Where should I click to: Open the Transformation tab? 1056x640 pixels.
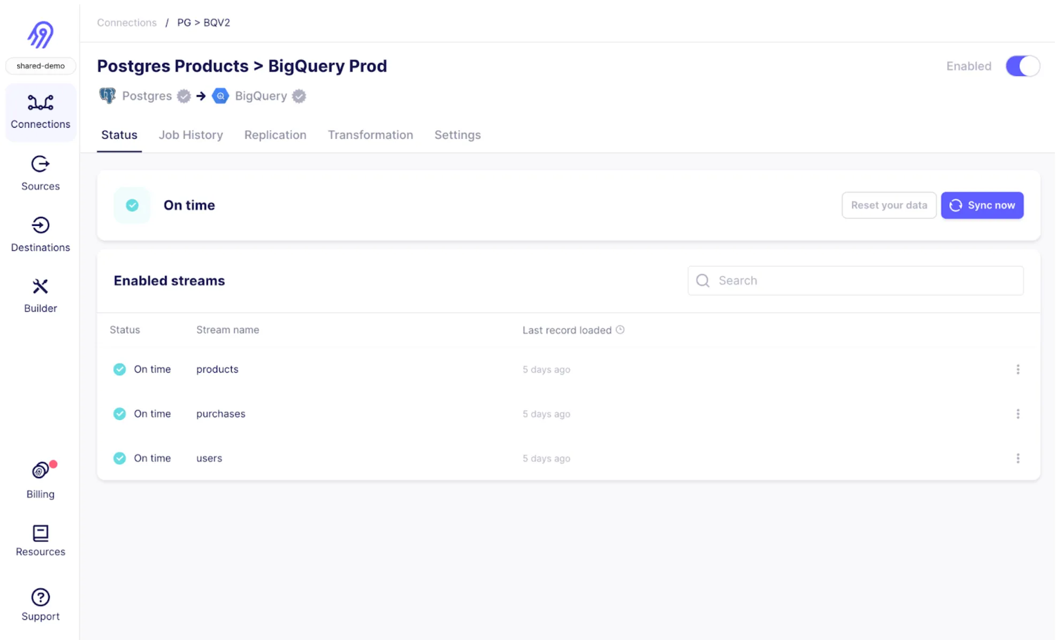point(370,135)
